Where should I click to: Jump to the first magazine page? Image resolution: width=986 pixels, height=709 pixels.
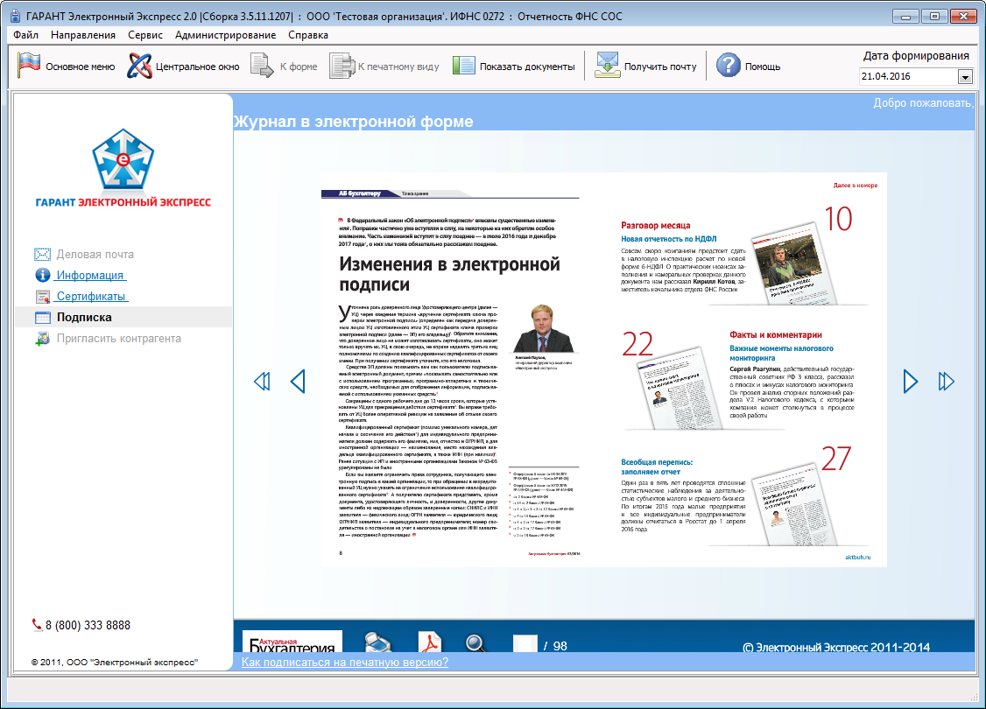pyautogui.click(x=262, y=381)
